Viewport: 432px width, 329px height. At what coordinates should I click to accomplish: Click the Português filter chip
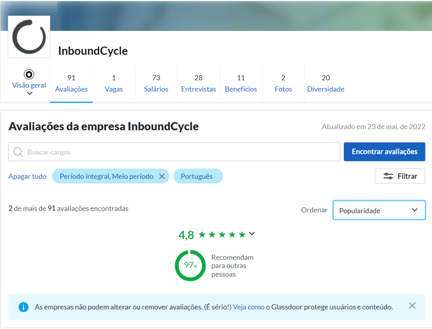pyautogui.click(x=198, y=176)
